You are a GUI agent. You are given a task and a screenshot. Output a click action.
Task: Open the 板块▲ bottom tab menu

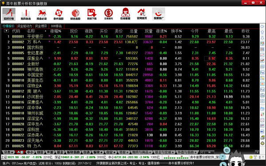[x=98, y=152]
